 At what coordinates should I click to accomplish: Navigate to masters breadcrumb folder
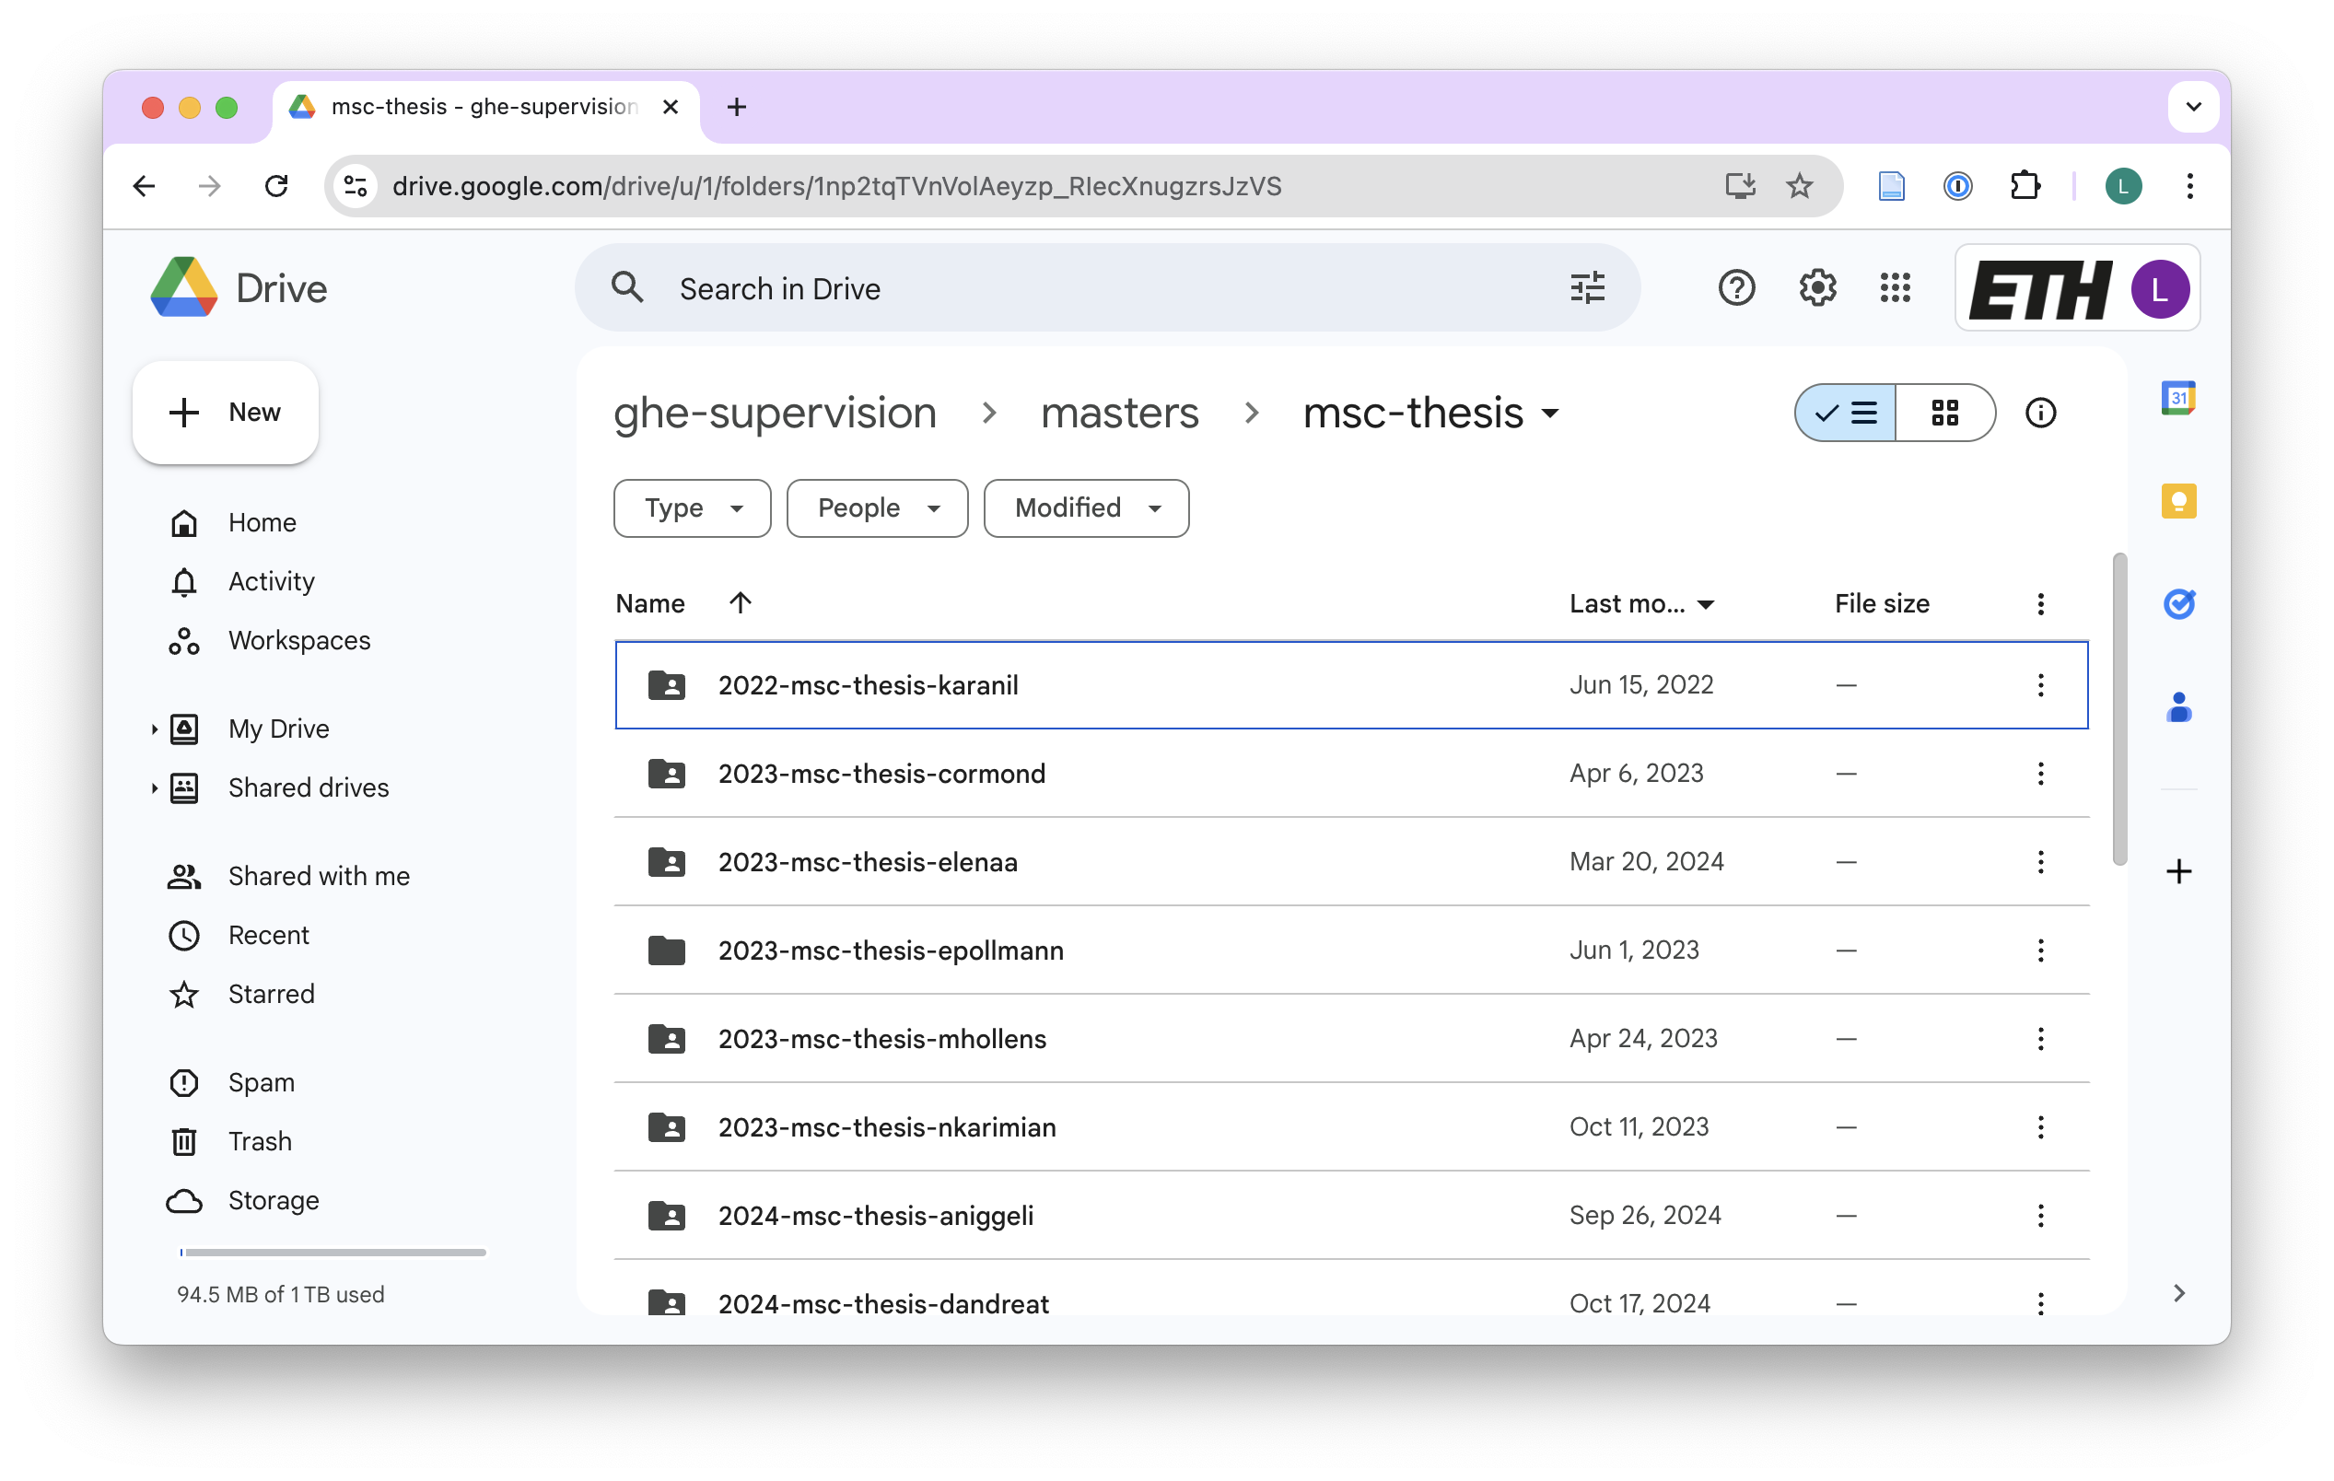coord(1118,413)
